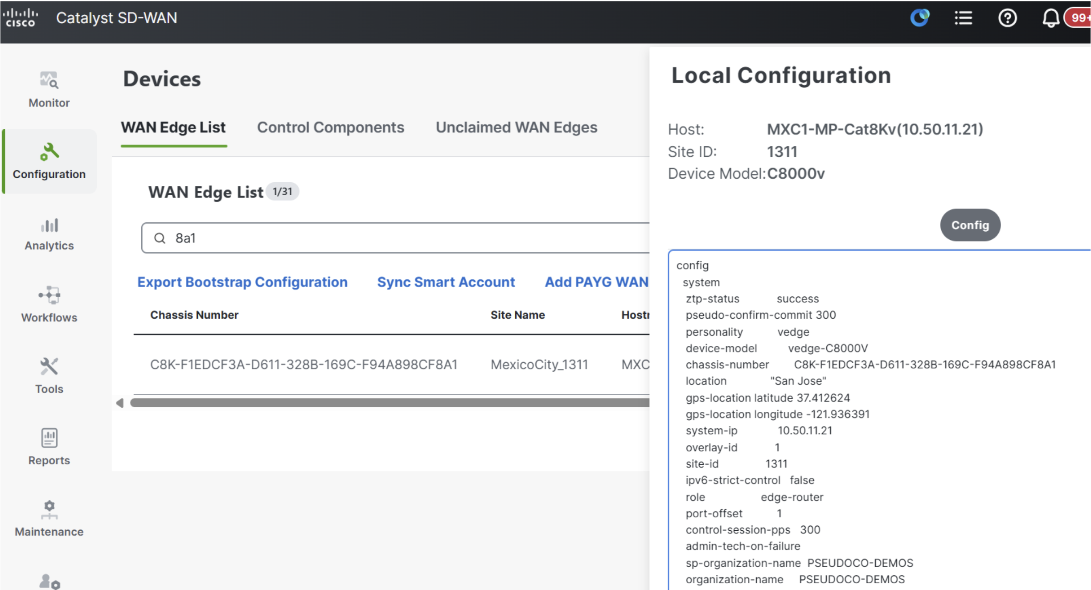Click the pseudo-confirm-commit 300 line
The width and height of the screenshot is (1091, 590).
760,315
